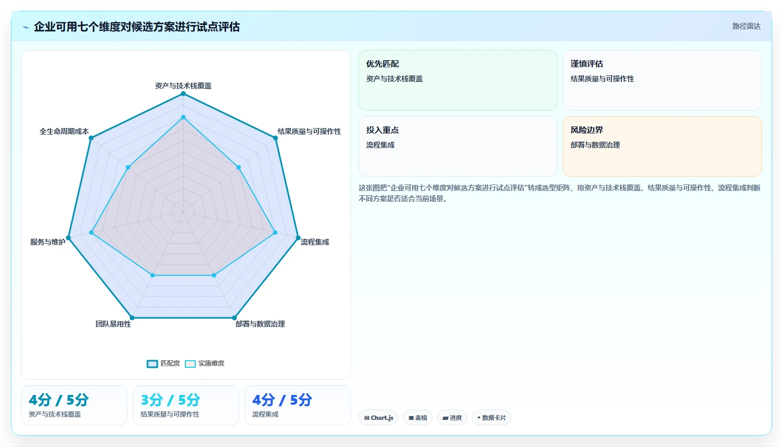Image resolution: width=783 pixels, height=447 pixels.
Task: Select the 优先匹配 green card
Action: click(458, 80)
